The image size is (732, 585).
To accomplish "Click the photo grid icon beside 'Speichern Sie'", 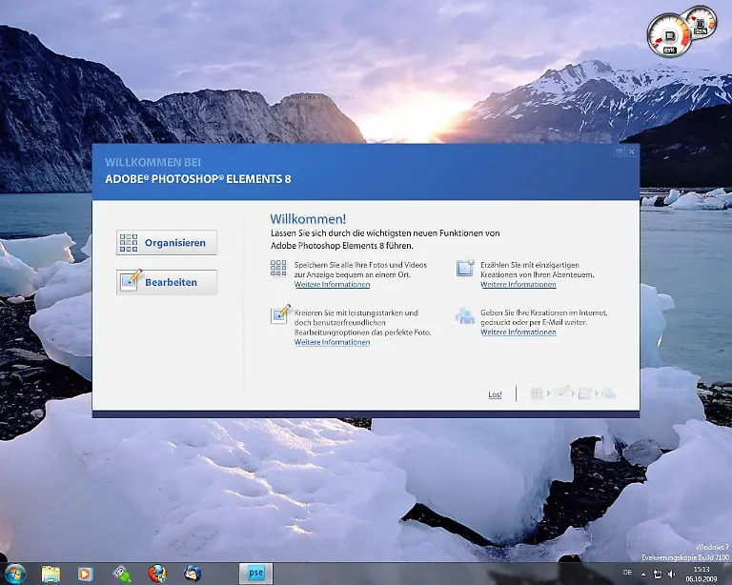I will [x=278, y=268].
